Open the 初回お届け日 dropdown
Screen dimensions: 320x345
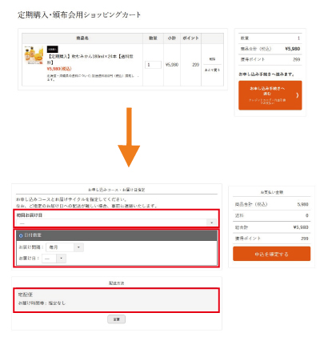(117, 223)
